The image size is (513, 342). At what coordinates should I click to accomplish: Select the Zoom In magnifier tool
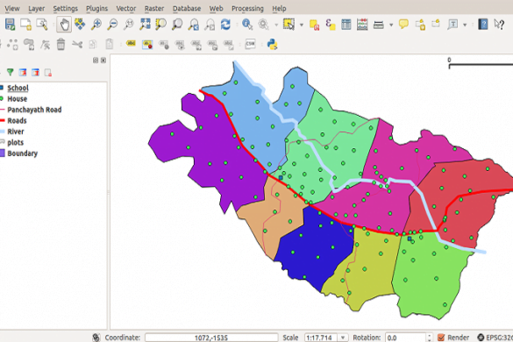click(x=96, y=25)
